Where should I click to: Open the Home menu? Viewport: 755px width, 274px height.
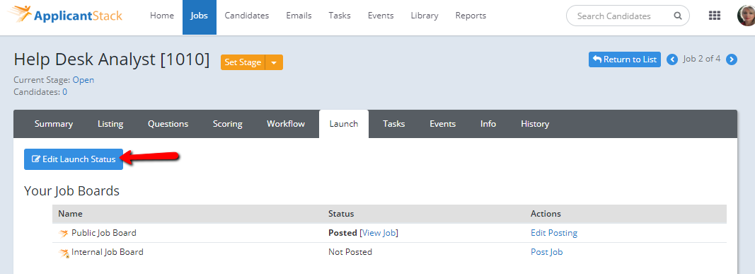pyautogui.click(x=162, y=16)
